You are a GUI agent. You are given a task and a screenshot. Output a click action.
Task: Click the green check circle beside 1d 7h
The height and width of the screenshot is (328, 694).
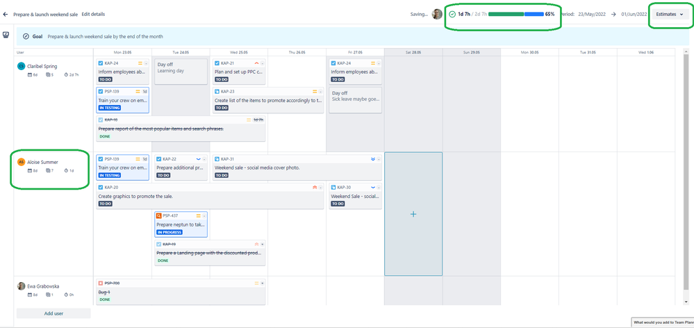click(452, 14)
